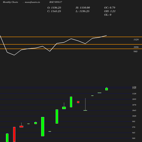Click the munafasutra.in site label
Screen dimensions: 142x142
pyautogui.click(x=32, y=2)
